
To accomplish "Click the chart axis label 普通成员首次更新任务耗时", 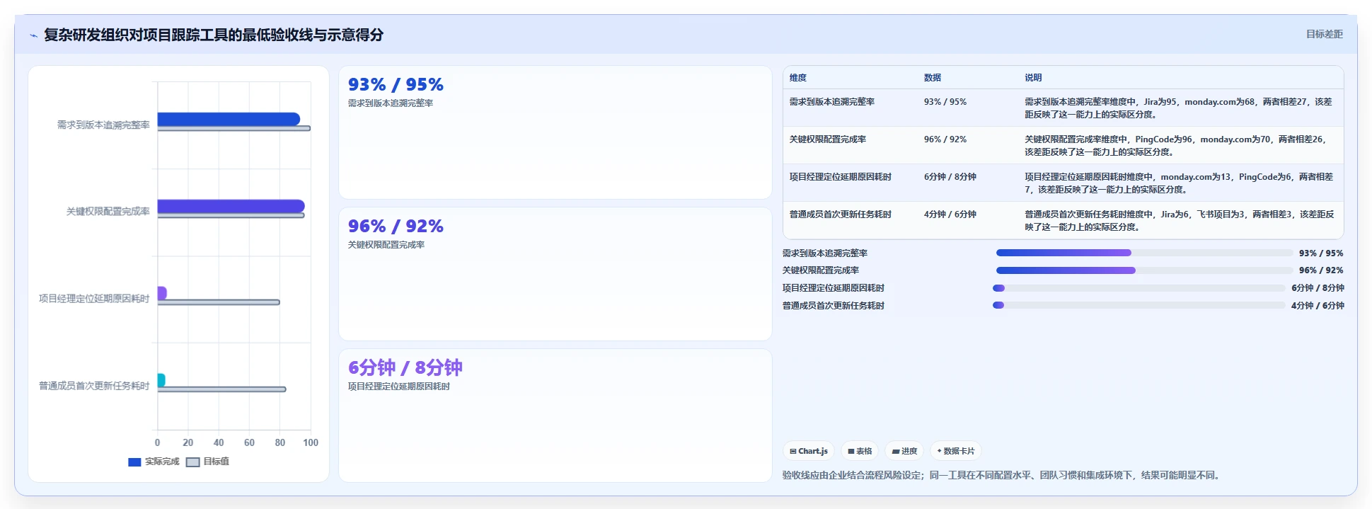I will click(94, 385).
